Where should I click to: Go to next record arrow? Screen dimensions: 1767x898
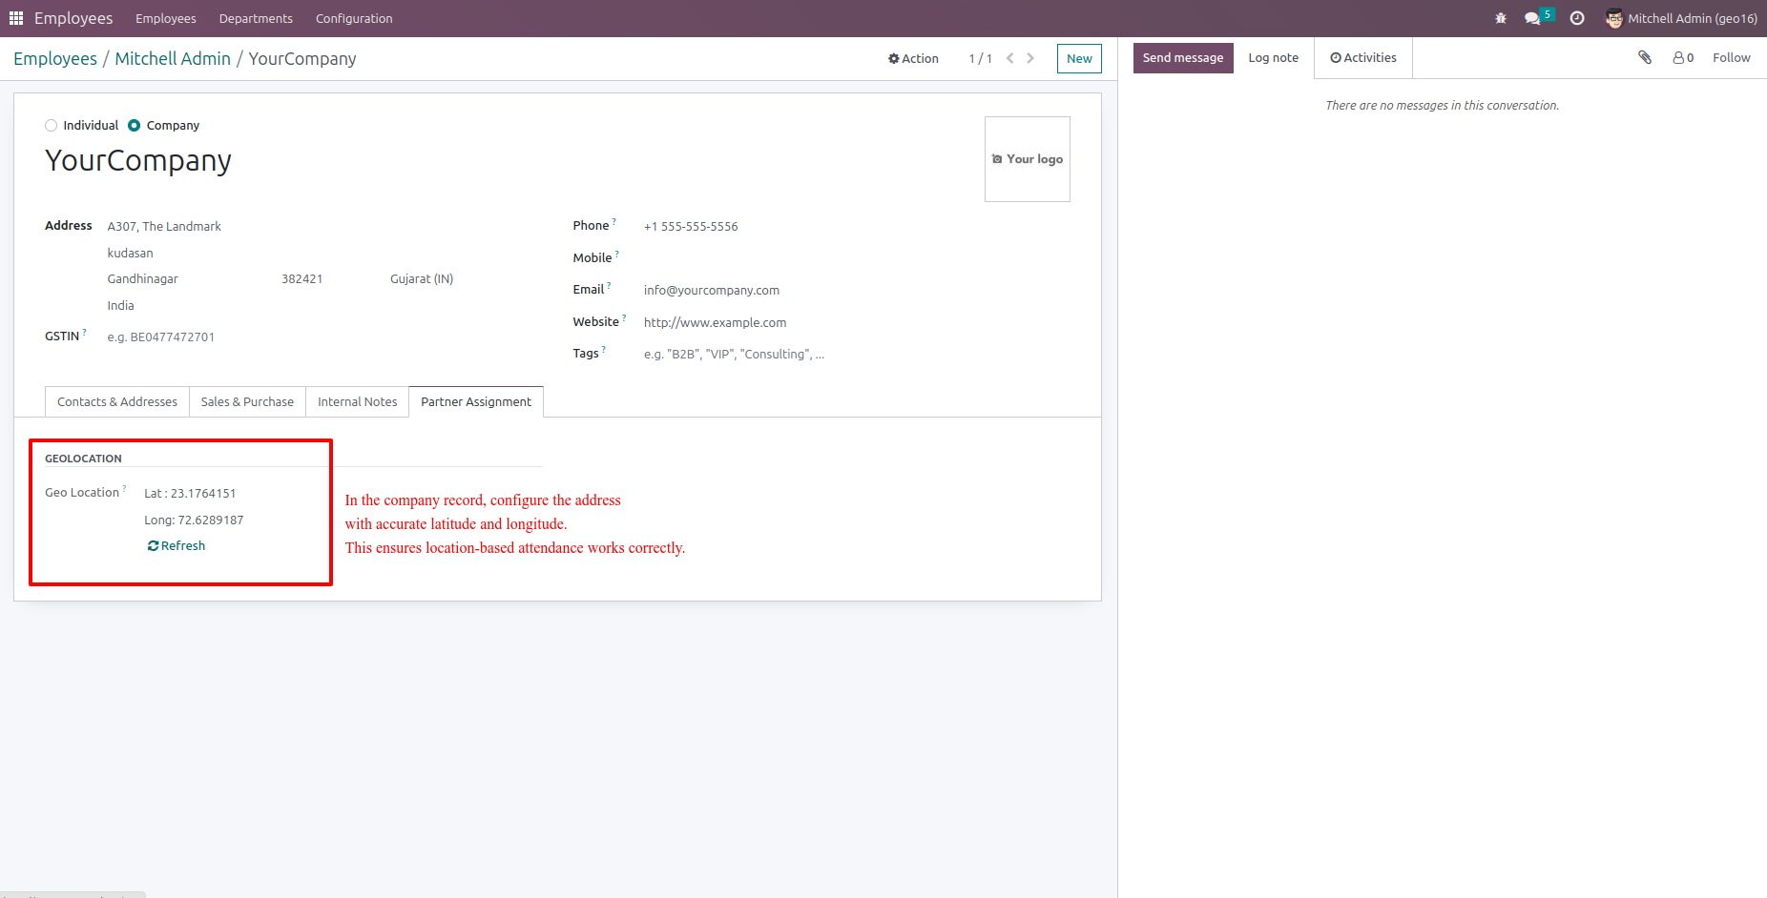(1030, 58)
